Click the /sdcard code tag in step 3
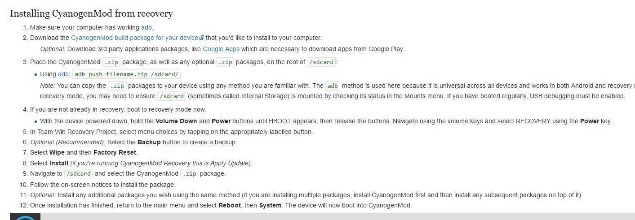Image resolution: width=635 pixels, height=220 pixels. pos(322,62)
